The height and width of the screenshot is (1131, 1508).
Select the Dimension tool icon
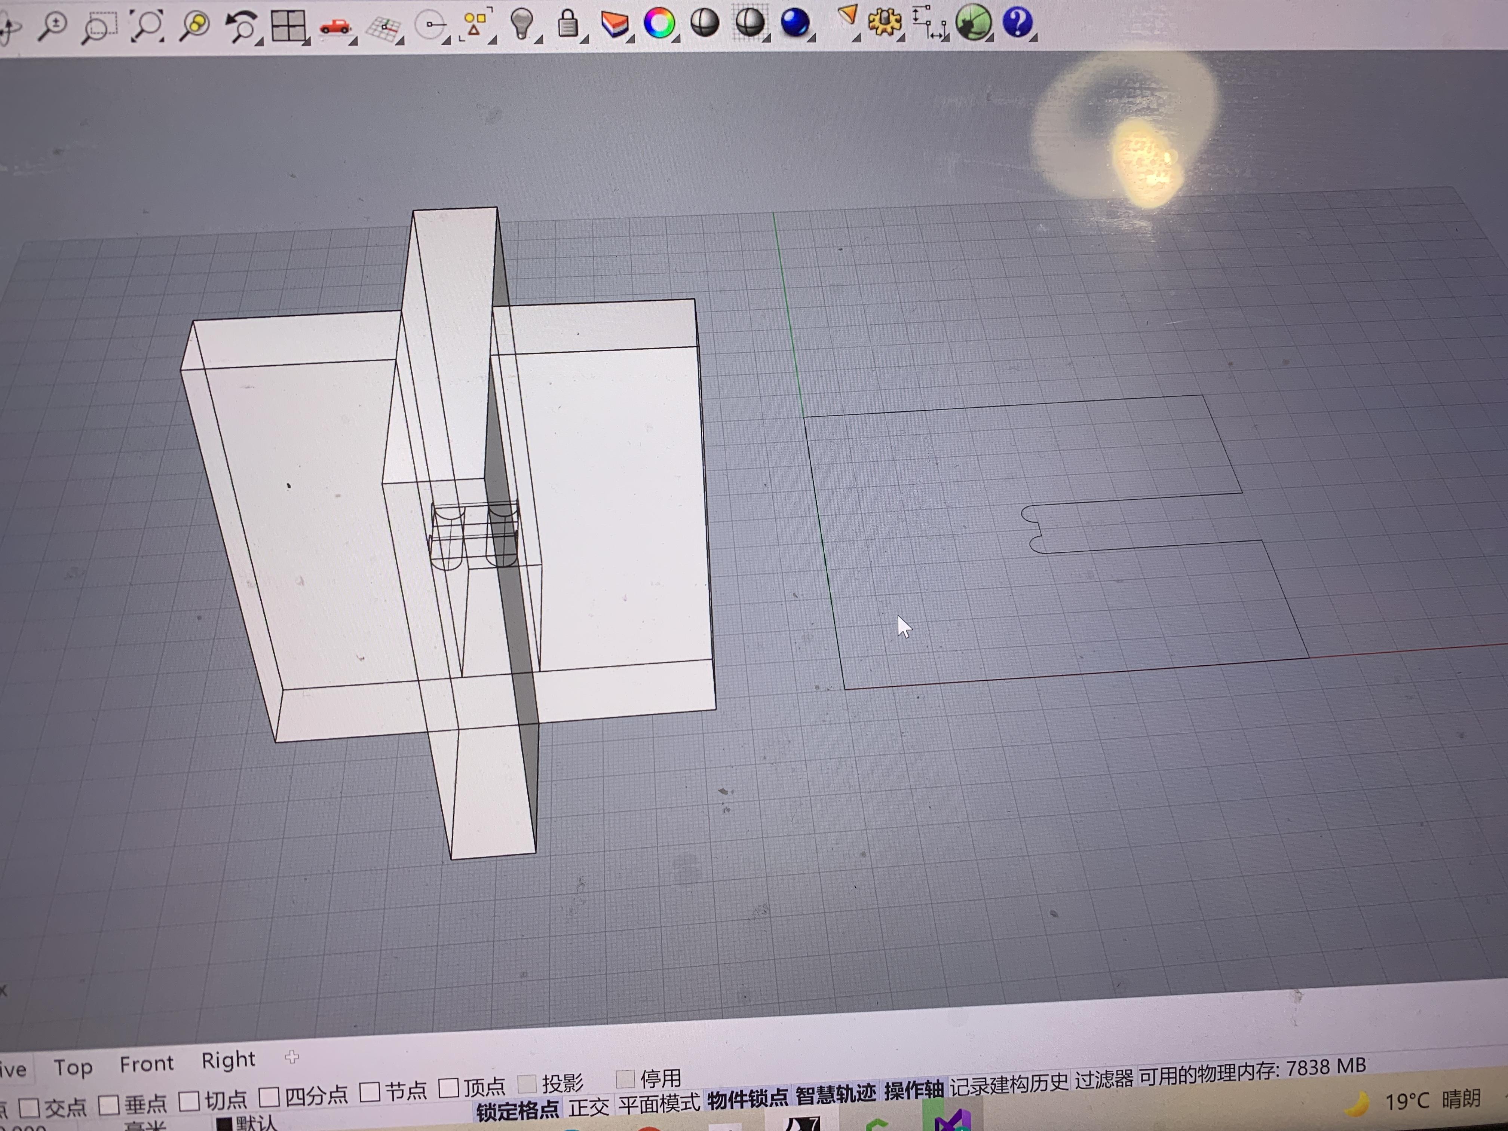929,22
